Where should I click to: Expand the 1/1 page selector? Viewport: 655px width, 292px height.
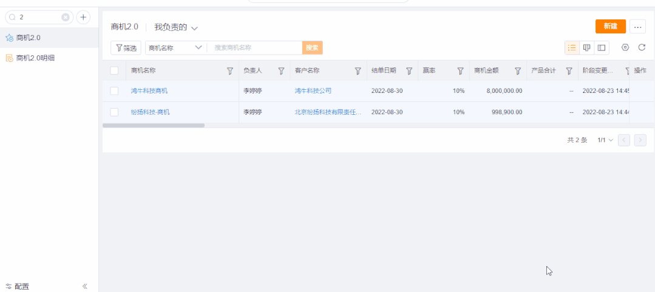[605, 140]
